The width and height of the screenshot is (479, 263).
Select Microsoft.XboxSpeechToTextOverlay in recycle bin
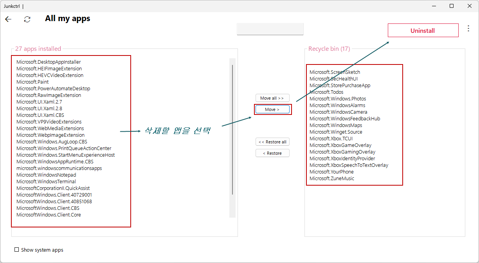click(x=349, y=165)
